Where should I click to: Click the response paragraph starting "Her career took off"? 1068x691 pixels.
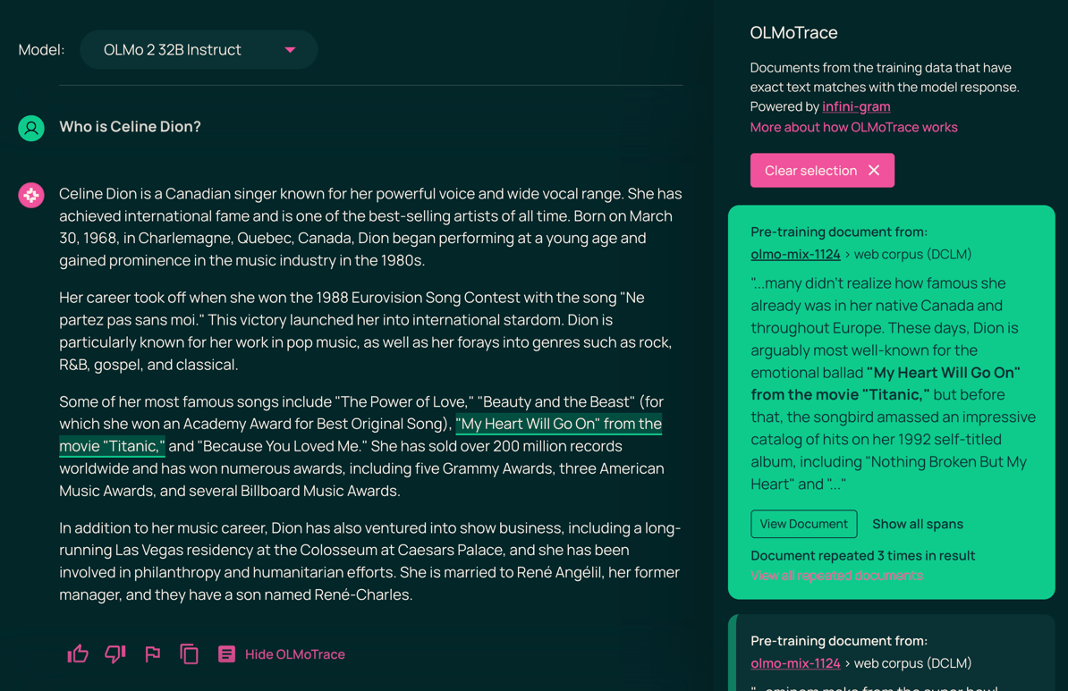pos(366,331)
